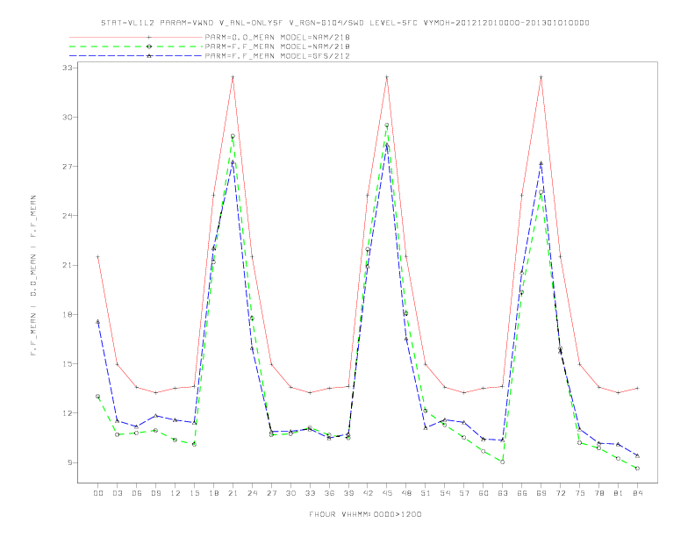Click the red line peak at hour 45
695x537 pixels.
coord(387,77)
